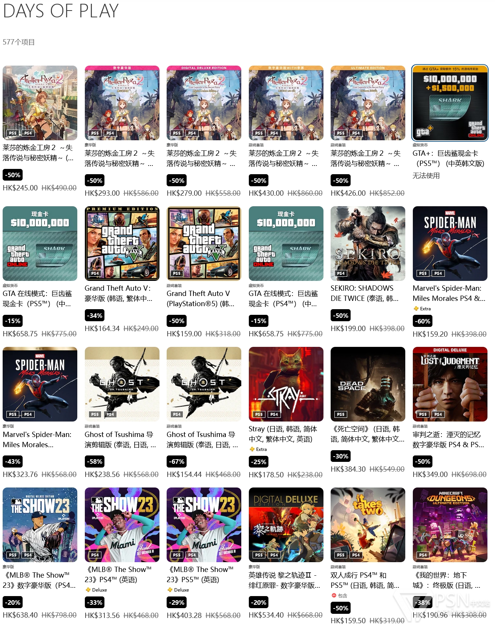Open the SEKIRO Shadows Die Twice cover
This screenshot has height=627, width=495.
point(368,244)
